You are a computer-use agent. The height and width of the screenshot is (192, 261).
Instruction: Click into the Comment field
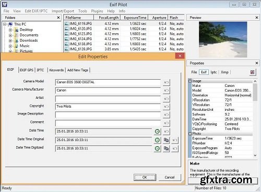[x=108, y=123]
